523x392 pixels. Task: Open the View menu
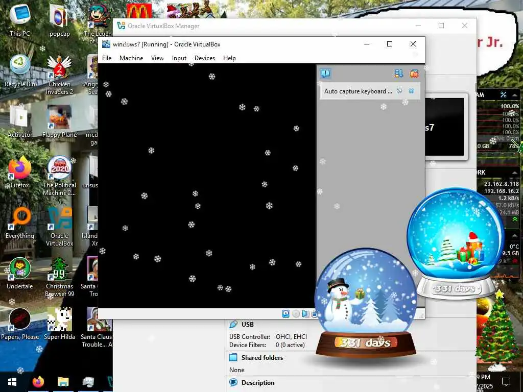click(157, 58)
